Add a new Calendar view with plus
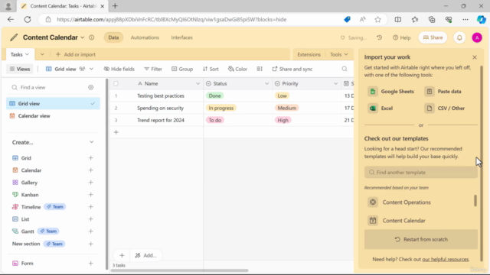 pyautogui.click(x=90, y=170)
